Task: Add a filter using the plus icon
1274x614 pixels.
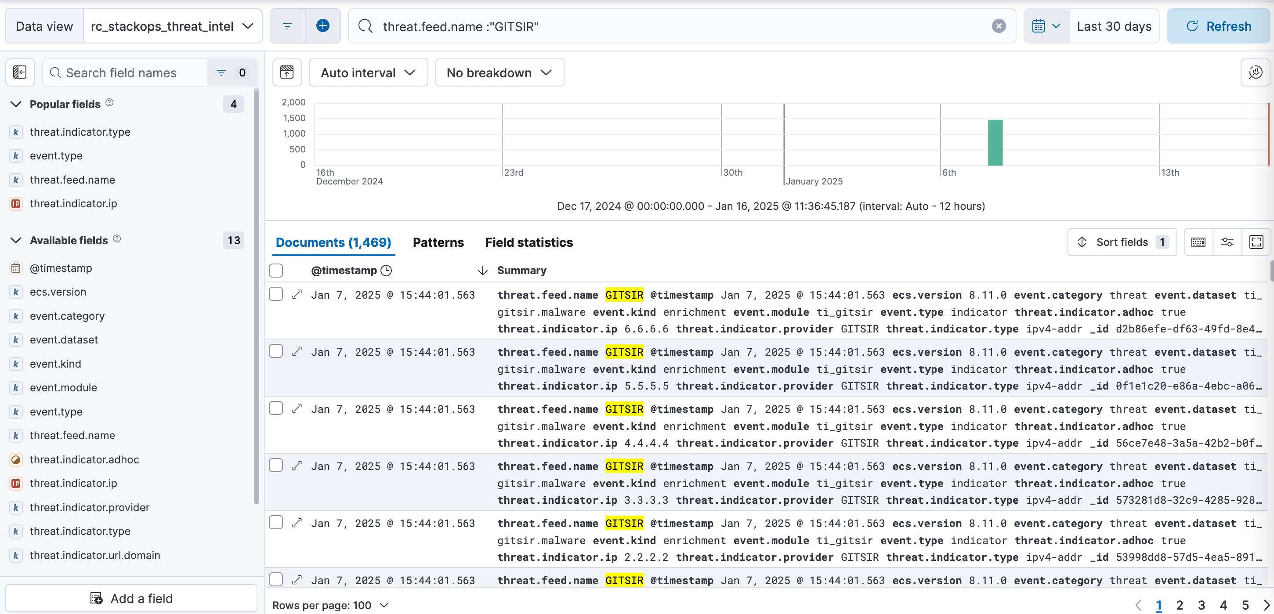Action: click(323, 25)
